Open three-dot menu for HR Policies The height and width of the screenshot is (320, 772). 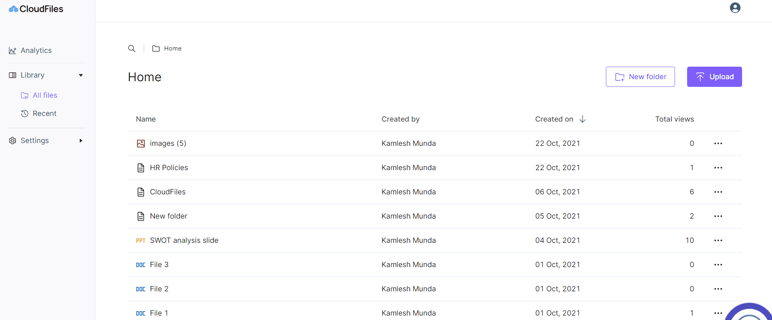[718, 168]
